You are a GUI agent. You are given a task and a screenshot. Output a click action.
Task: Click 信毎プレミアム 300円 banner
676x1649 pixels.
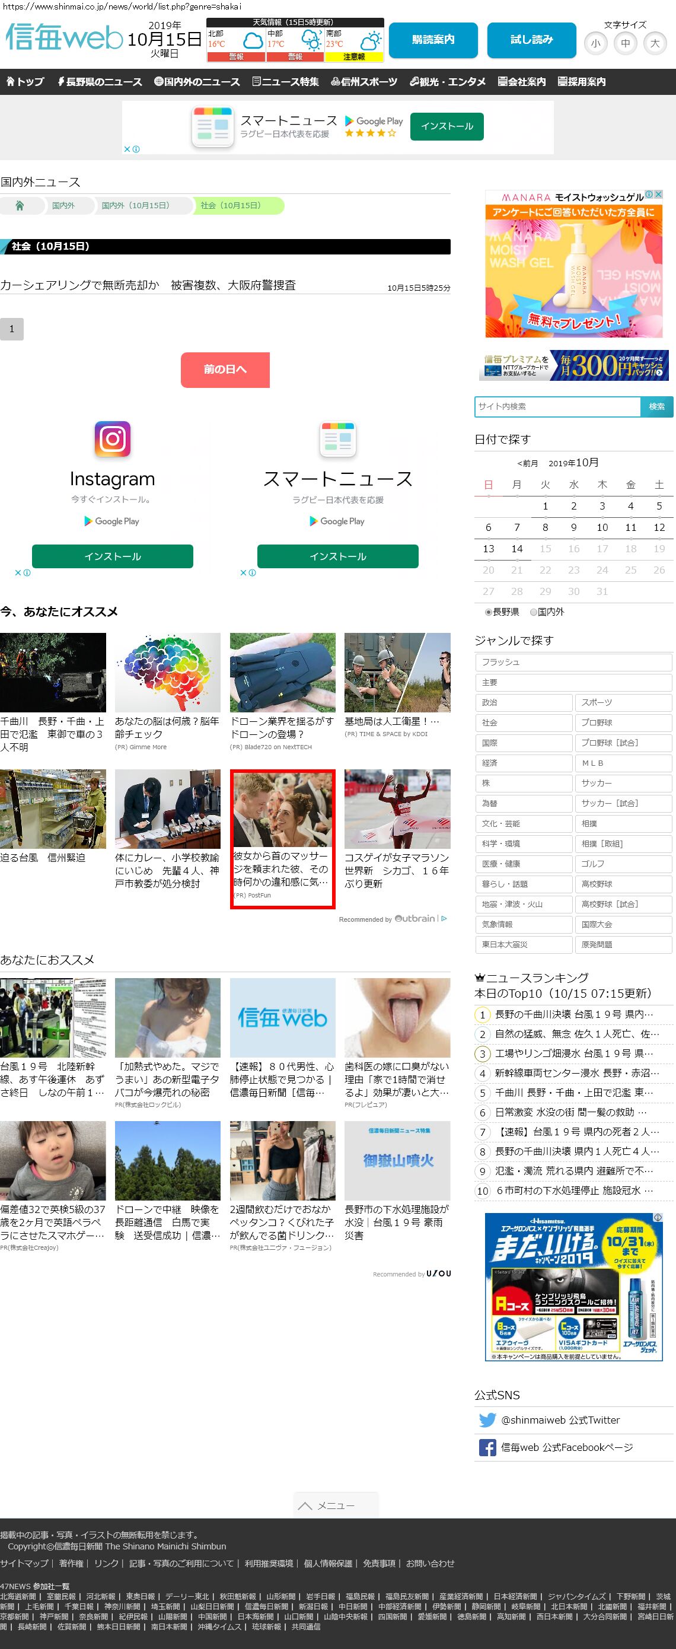pyautogui.click(x=573, y=365)
